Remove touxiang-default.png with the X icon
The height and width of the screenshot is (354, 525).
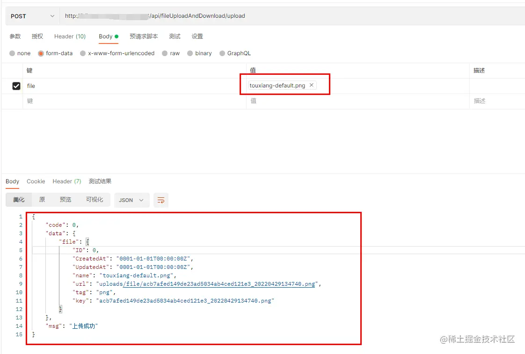point(311,85)
